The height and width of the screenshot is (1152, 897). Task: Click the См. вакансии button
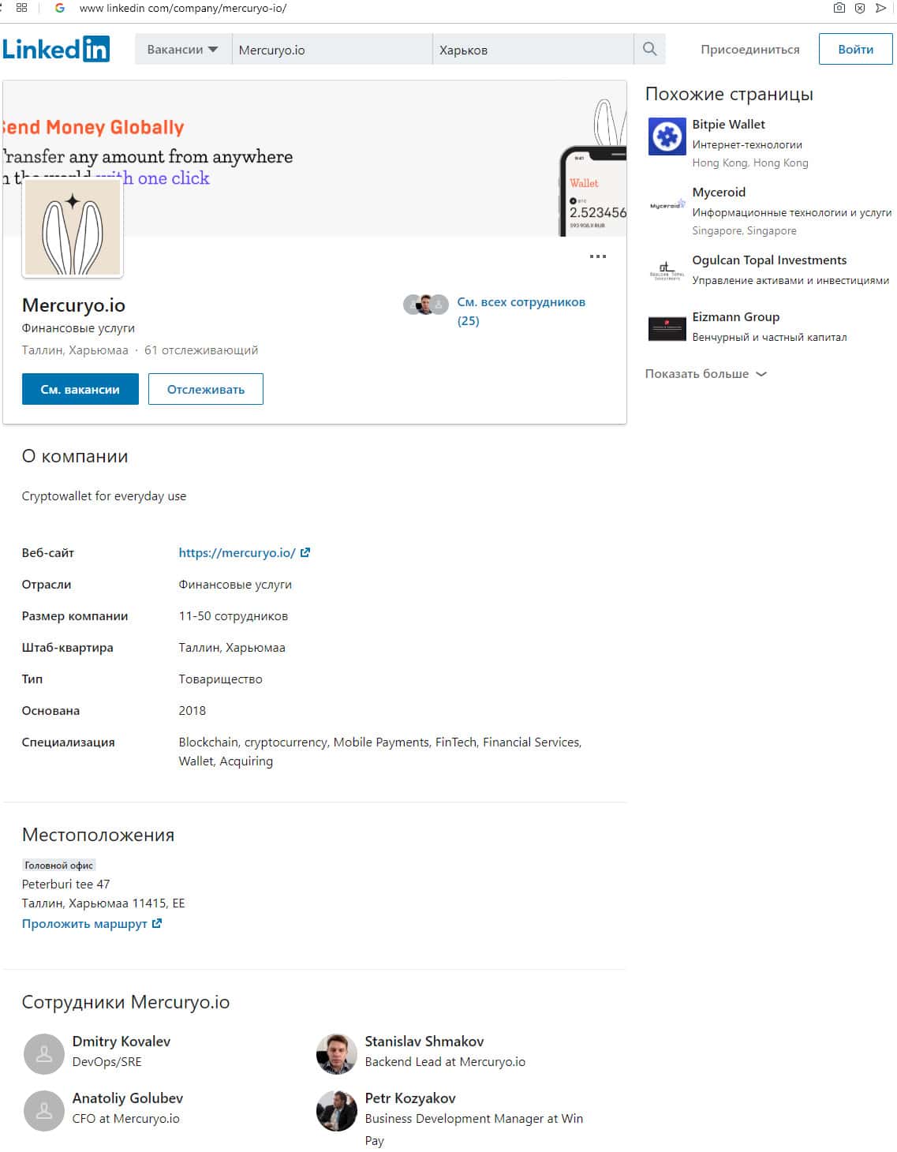tap(80, 389)
